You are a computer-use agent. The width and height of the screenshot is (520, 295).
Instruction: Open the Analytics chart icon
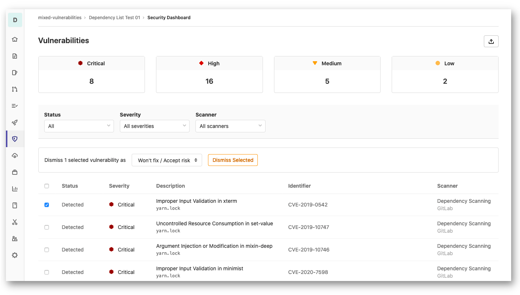[x=15, y=189]
